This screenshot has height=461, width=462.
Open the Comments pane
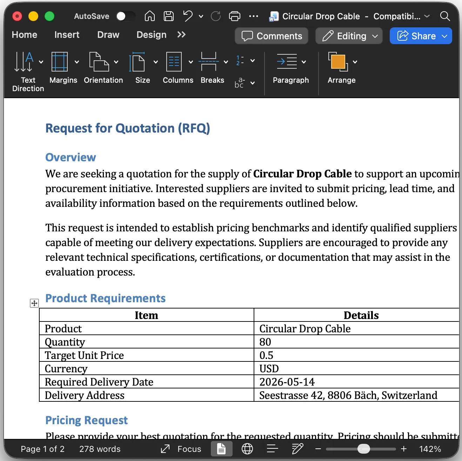pos(272,36)
